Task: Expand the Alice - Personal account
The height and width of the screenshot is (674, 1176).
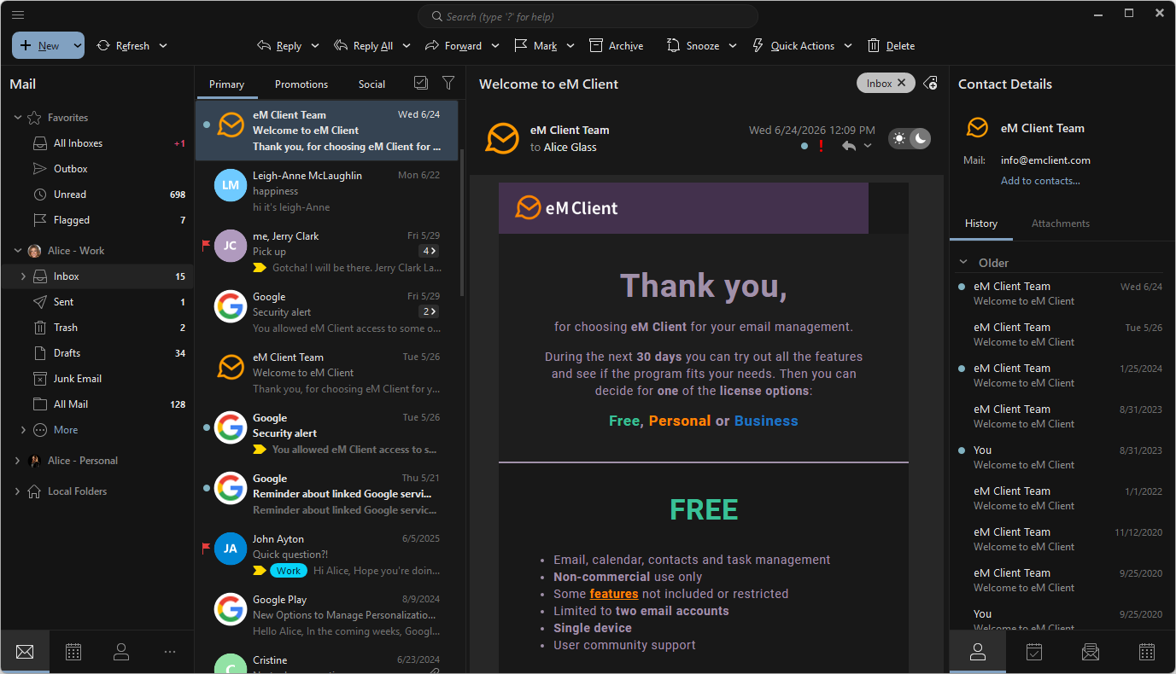Action: coord(18,461)
